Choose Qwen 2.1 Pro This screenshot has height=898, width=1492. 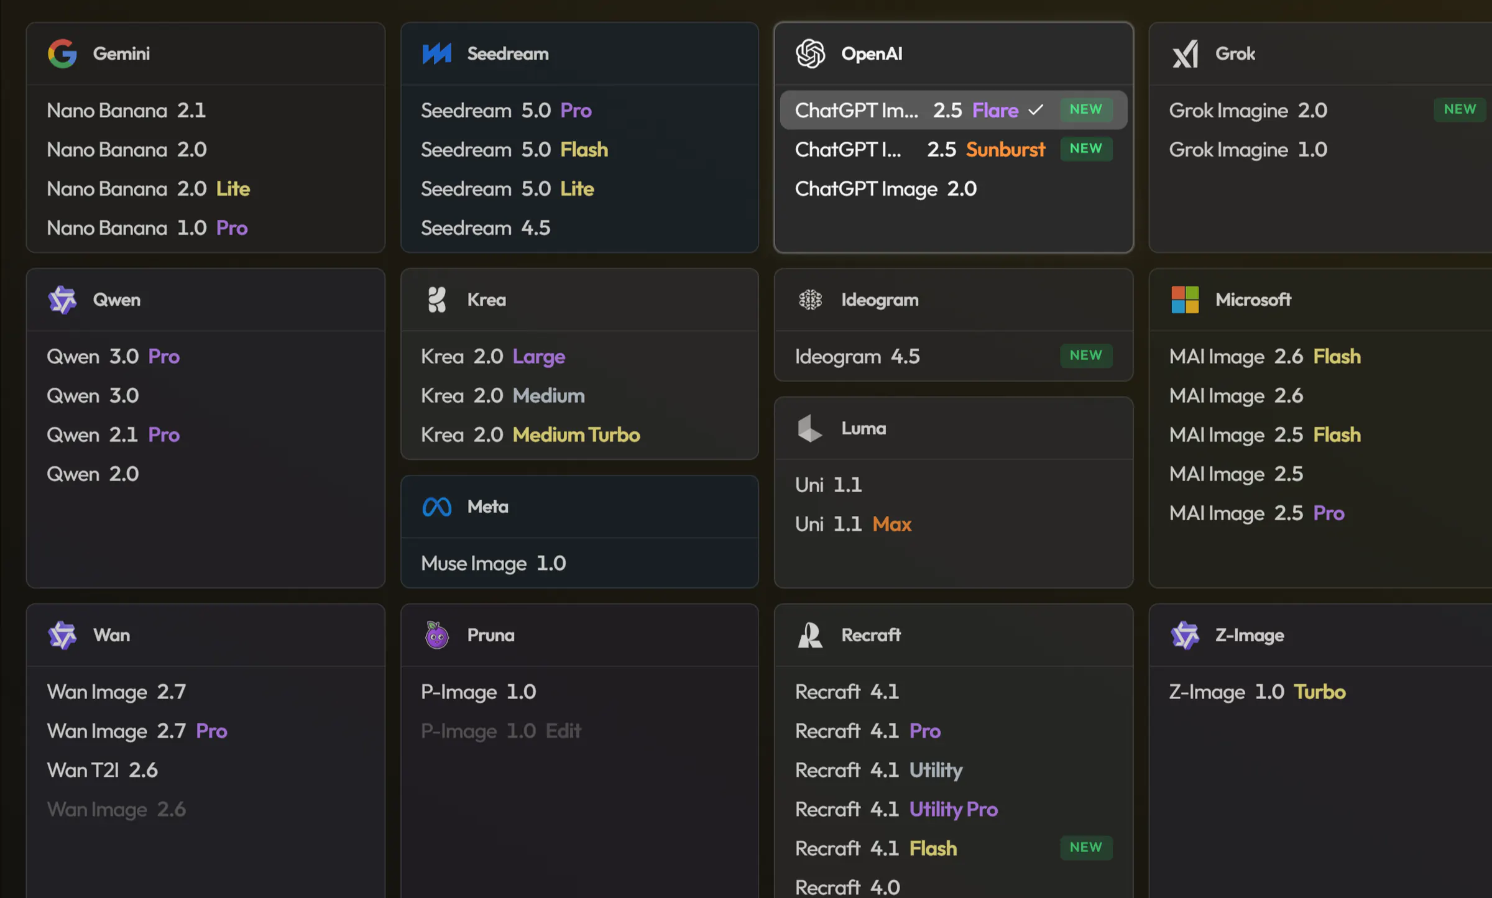click(x=206, y=434)
